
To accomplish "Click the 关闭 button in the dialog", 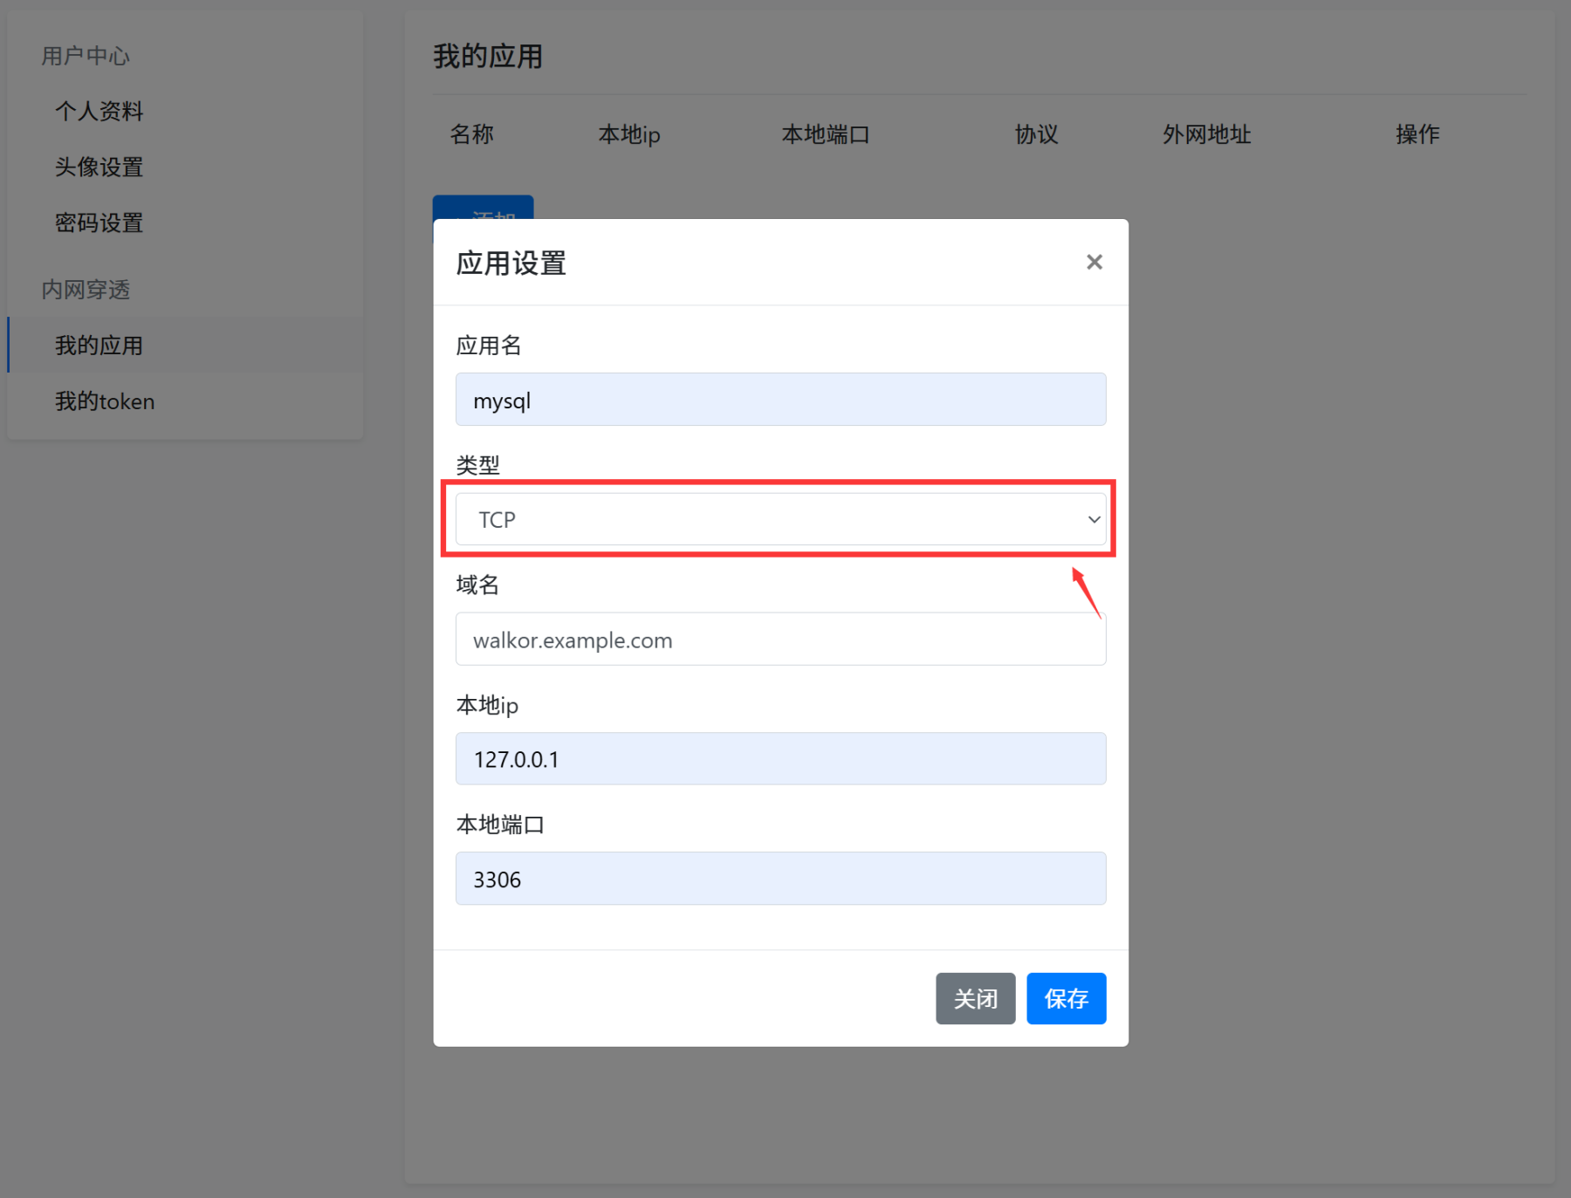I will (x=975, y=998).
